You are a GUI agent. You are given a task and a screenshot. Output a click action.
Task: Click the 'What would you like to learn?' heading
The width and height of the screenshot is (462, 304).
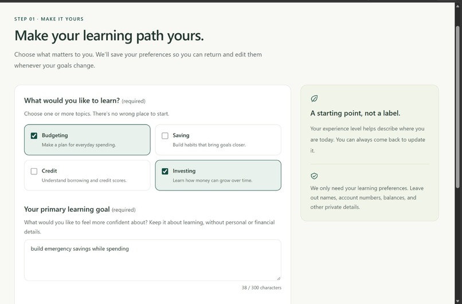pyautogui.click(x=72, y=100)
